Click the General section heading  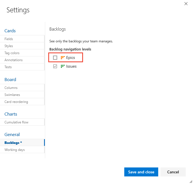(x=12, y=135)
